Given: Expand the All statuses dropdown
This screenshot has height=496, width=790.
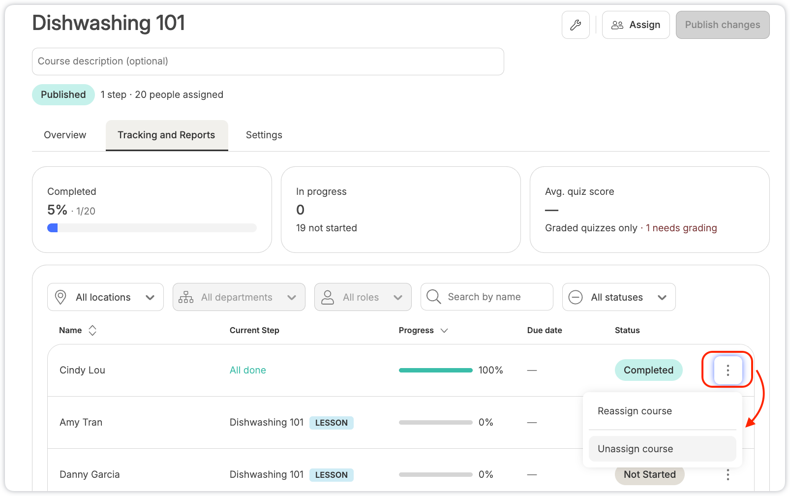Looking at the screenshot, I should [619, 297].
